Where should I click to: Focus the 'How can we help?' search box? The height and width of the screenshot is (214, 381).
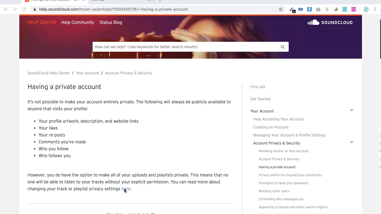click(x=185, y=47)
